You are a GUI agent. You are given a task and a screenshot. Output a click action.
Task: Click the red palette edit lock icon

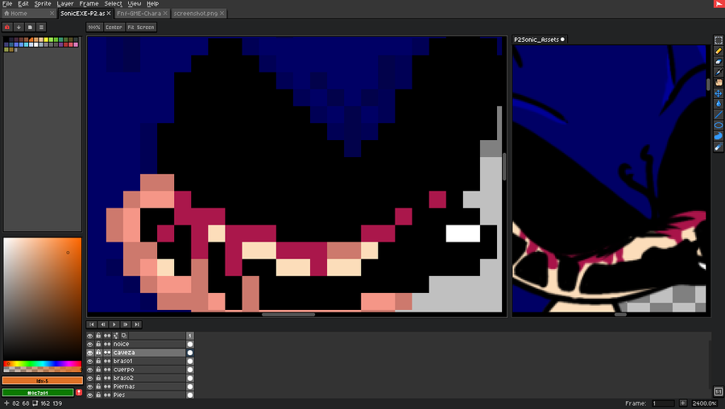click(7, 27)
